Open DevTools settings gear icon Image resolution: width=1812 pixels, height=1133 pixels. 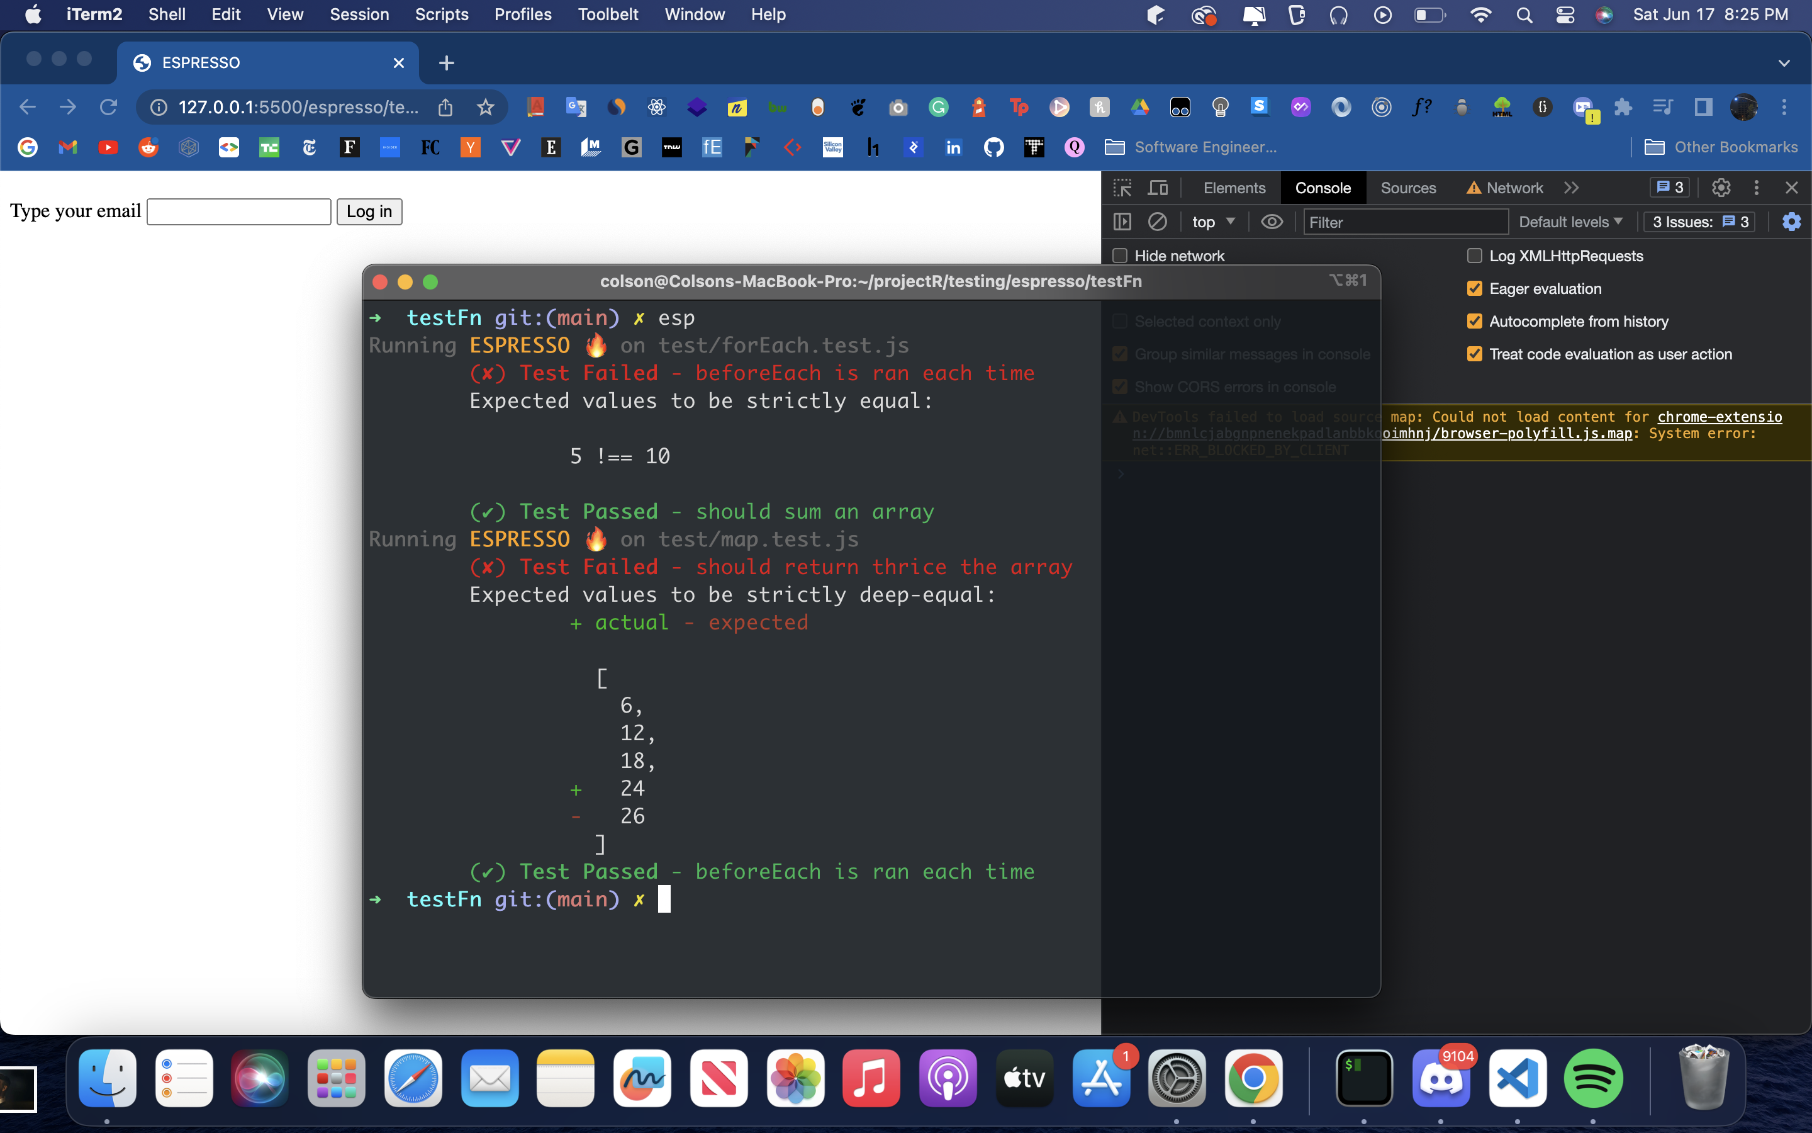coord(1721,188)
